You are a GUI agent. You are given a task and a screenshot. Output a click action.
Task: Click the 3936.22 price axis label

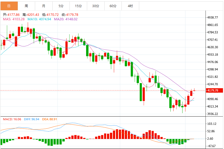click(213, 114)
